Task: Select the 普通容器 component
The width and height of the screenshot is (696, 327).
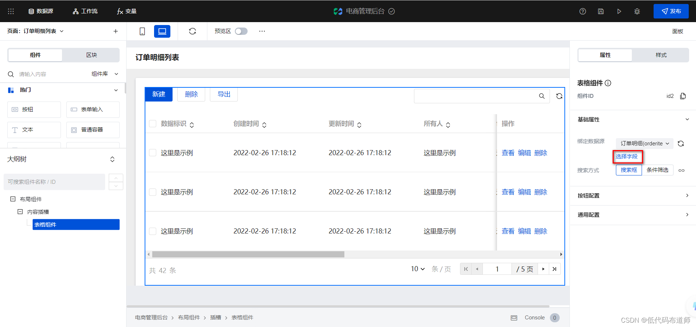Action: pyautogui.click(x=93, y=130)
